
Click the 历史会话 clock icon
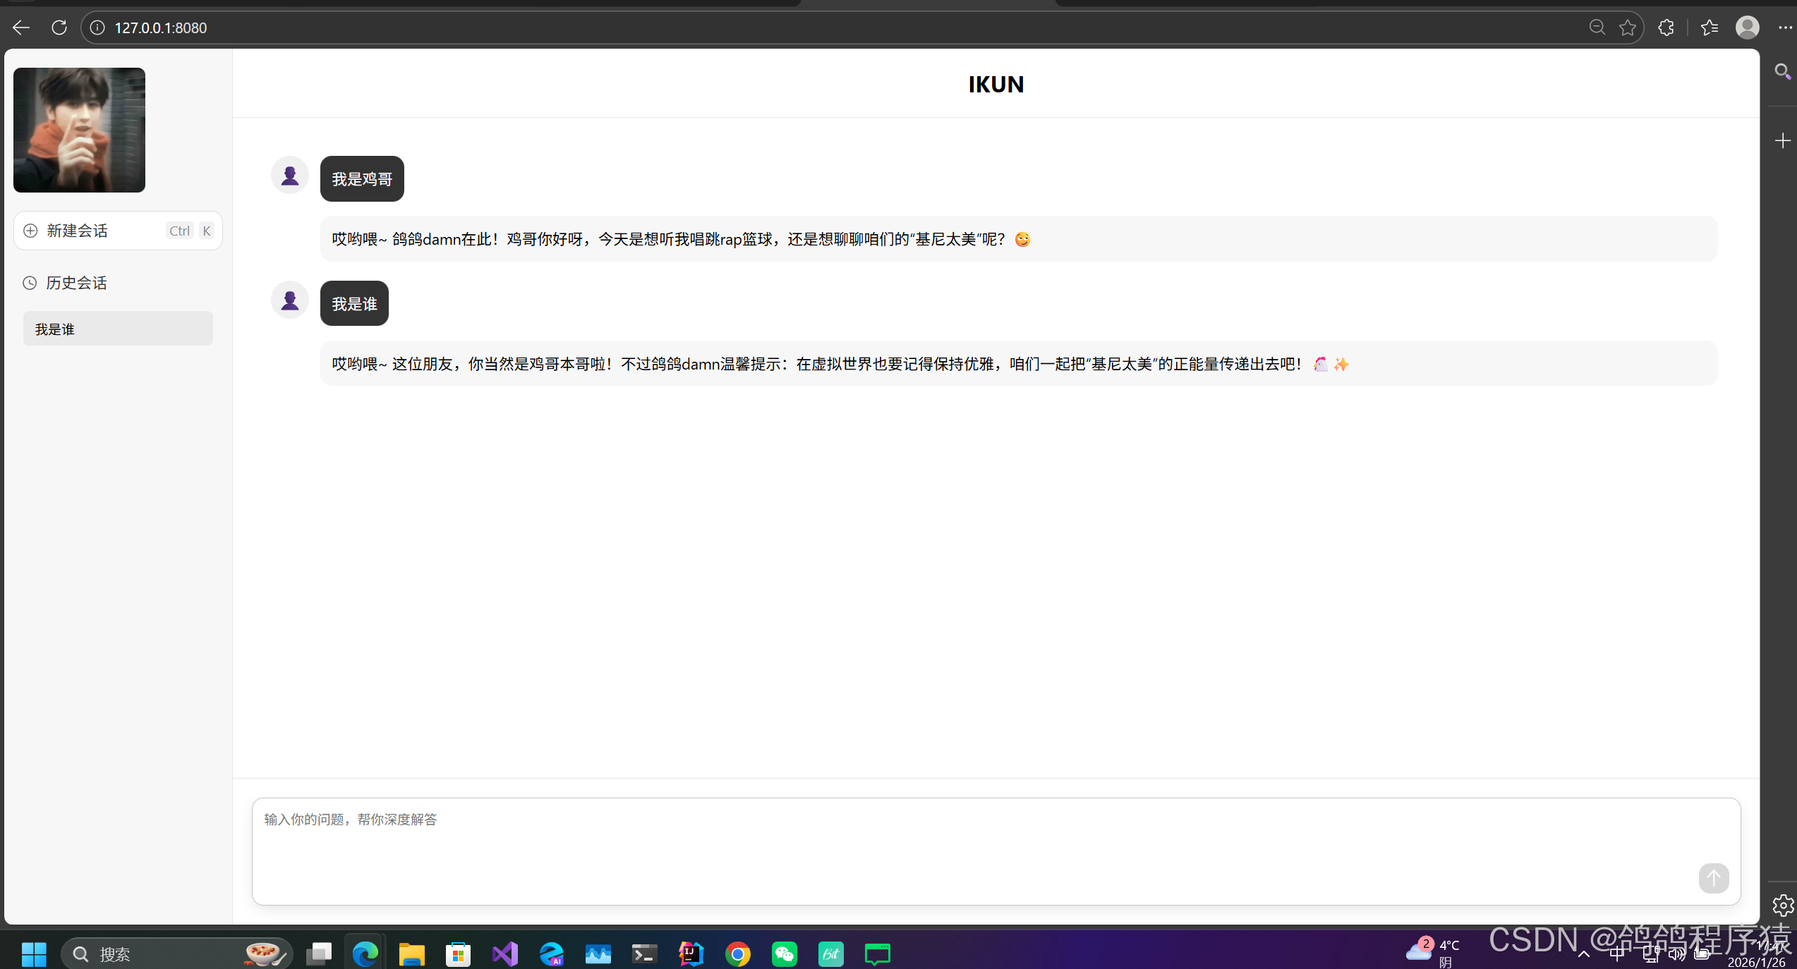tap(30, 283)
